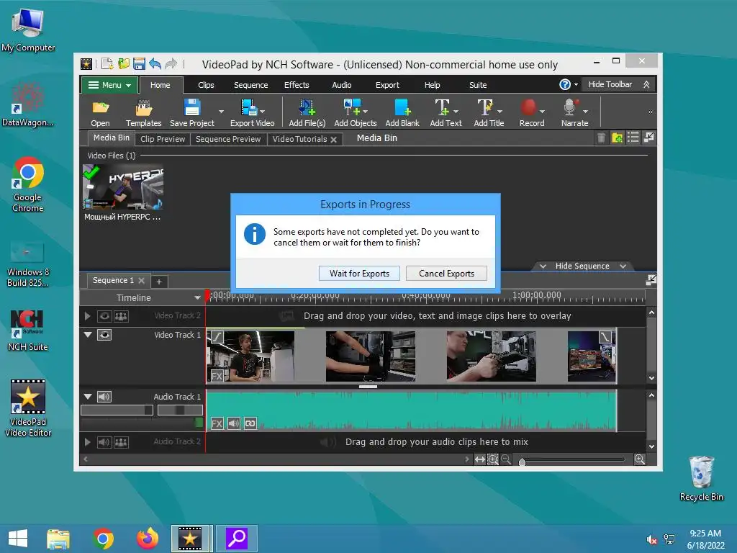Open the Effects ribbon tab

(297, 85)
